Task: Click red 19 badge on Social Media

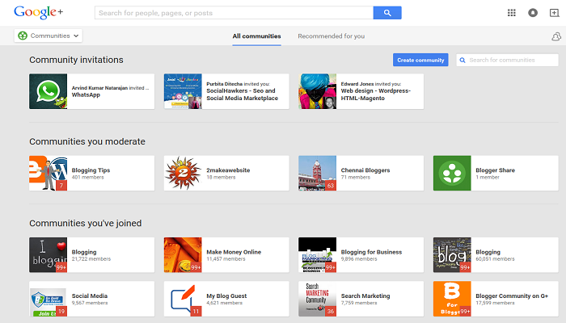Action: click(x=61, y=311)
